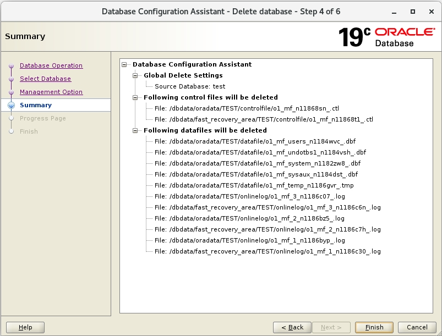This screenshot has width=442, height=336.
Task: Minimize the Database Configuration Assistant window
Action: tap(394, 12)
